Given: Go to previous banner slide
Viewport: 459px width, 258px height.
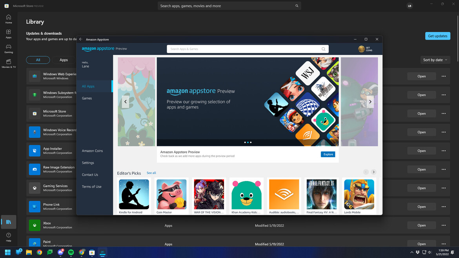Looking at the screenshot, I should click(x=125, y=102).
